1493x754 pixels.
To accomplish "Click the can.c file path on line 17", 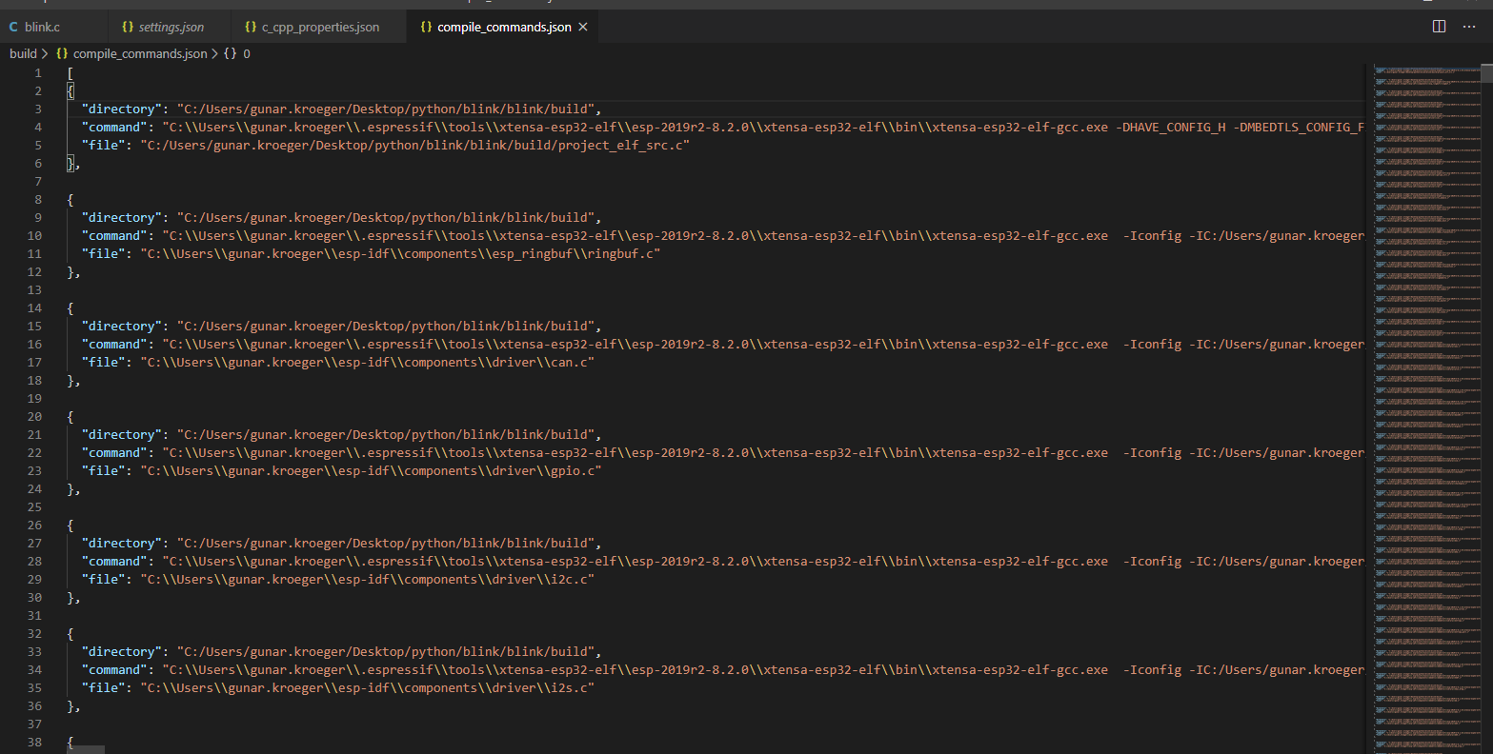I will tap(367, 363).
